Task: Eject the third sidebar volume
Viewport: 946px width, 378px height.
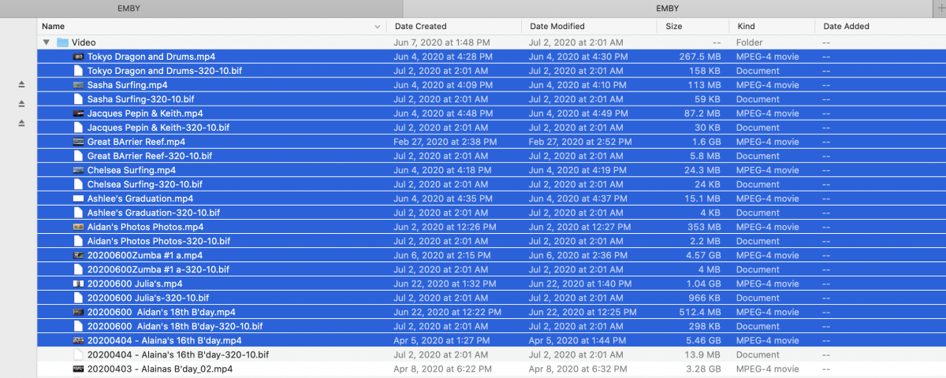Action: click(x=22, y=122)
